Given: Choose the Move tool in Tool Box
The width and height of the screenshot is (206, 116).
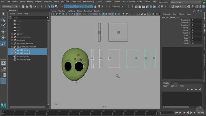Looking at the screenshot, I should point(4,32).
